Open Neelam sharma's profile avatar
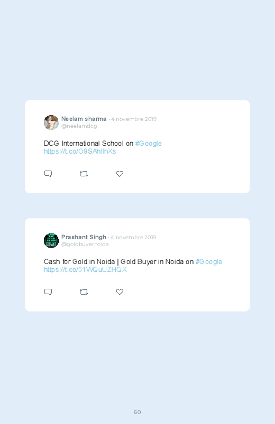 tap(51, 123)
